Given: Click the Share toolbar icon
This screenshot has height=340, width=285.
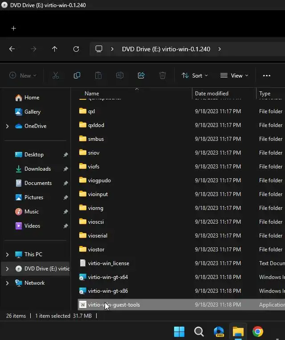Looking at the screenshot, I should pos(141,75).
